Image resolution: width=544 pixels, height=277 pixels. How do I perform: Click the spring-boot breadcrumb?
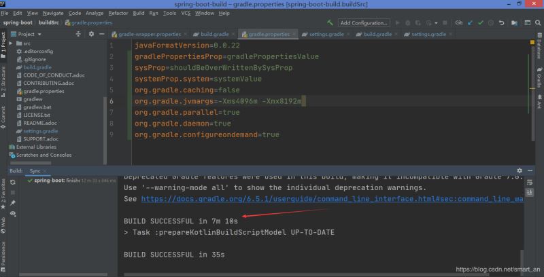click(x=18, y=22)
